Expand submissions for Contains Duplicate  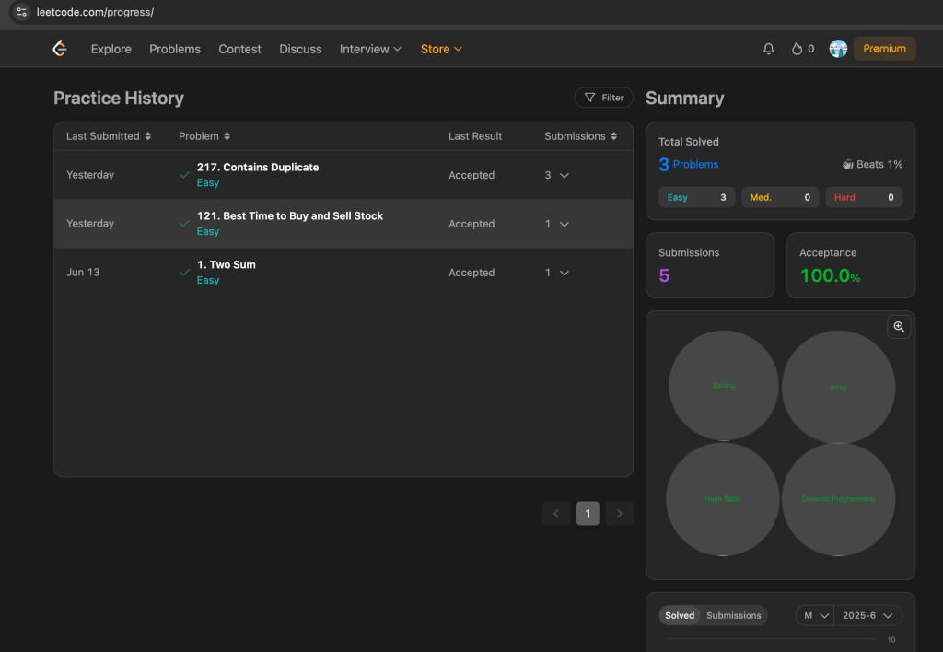coord(565,175)
